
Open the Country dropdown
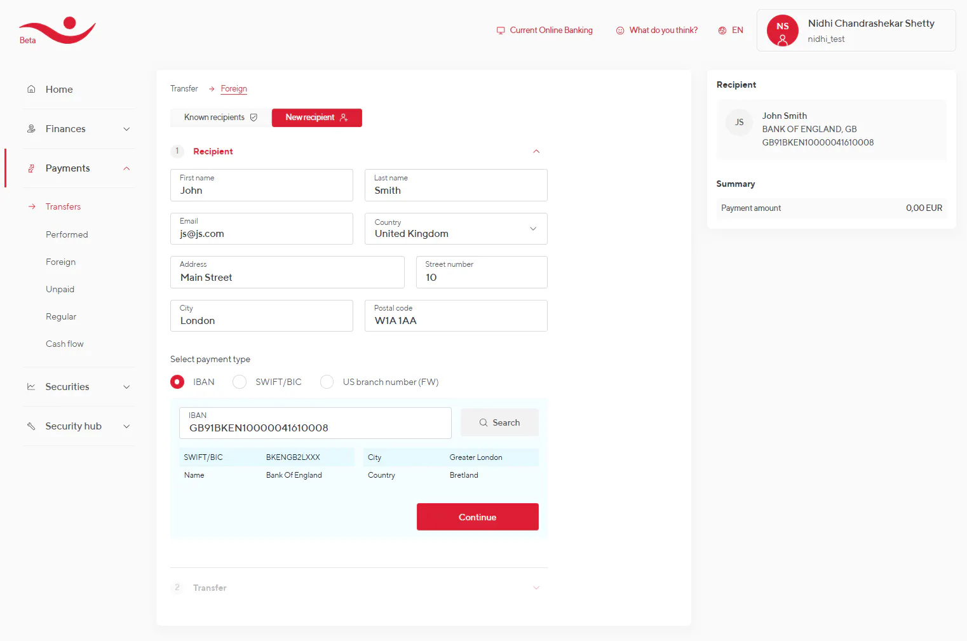click(x=456, y=229)
